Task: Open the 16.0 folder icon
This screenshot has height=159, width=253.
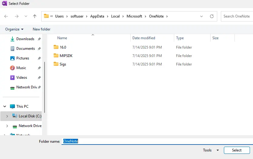Action: [x=56, y=47]
